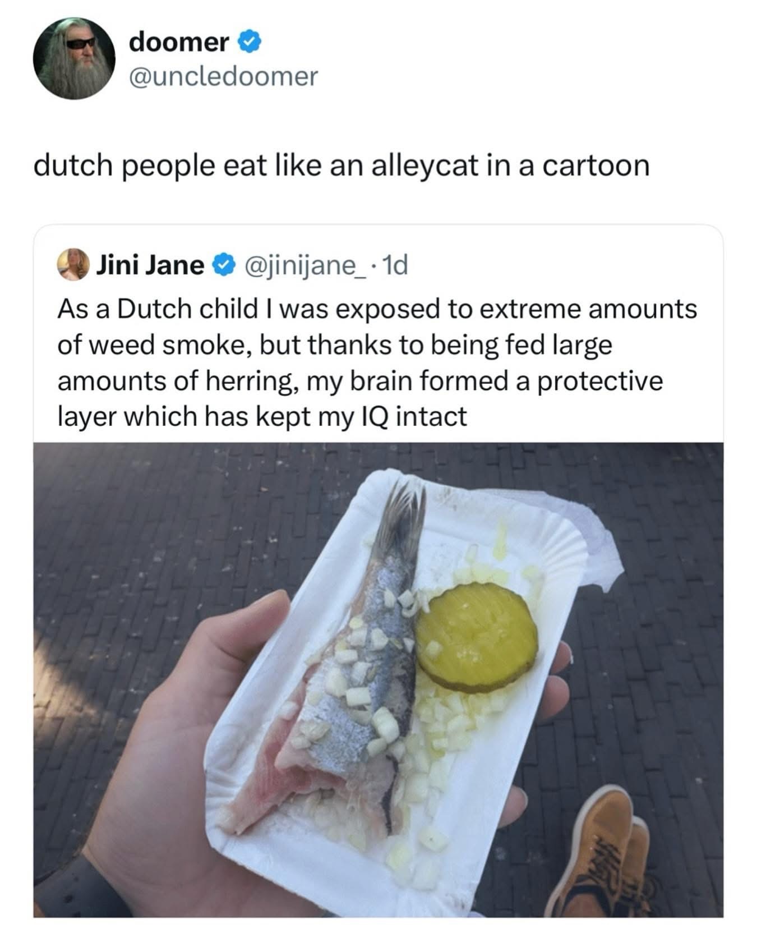
Task: Open the Jini Jane display name
Action: click(x=151, y=265)
